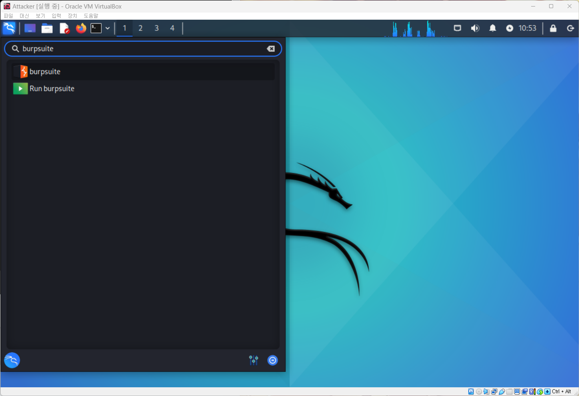Click the VirtualBox mouse integration status icon
The height and width of the screenshot is (396, 579).
click(x=540, y=391)
